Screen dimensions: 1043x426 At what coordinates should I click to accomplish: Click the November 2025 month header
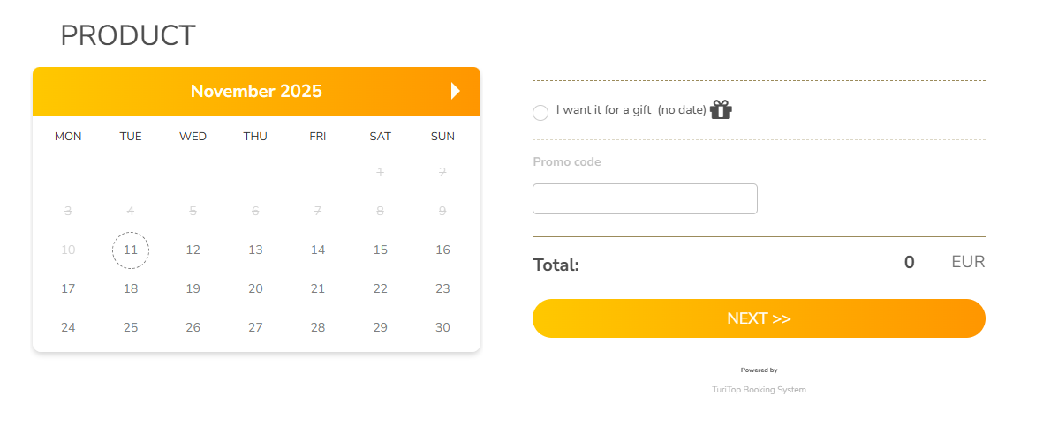point(256,91)
